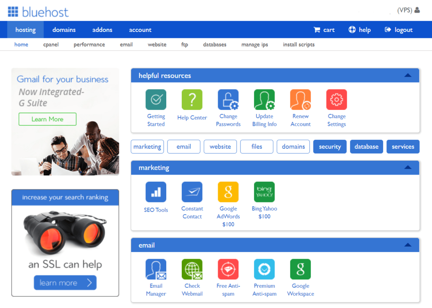Toggle the files filter button

pyautogui.click(x=257, y=146)
